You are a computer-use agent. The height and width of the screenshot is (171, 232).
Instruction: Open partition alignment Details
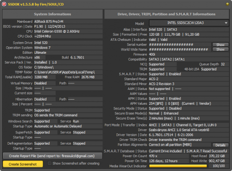coord(220,145)
